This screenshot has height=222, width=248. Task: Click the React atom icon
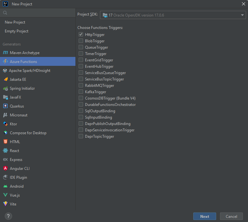point(5,151)
